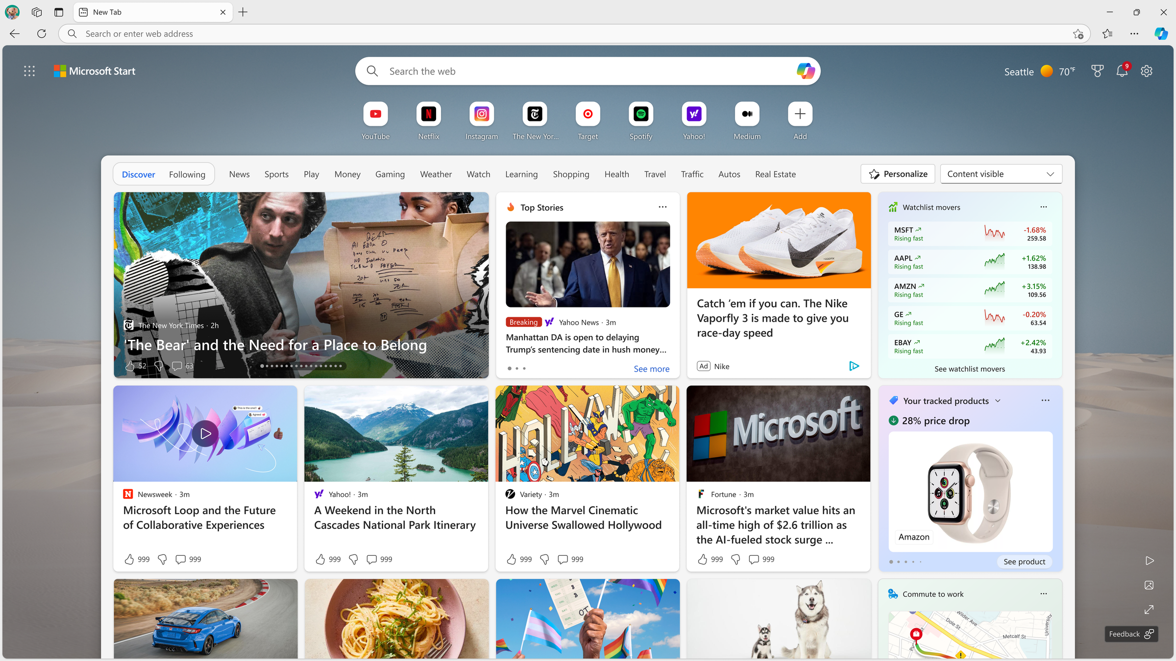1176x661 pixels.
Task: Click the Personalize button
Action: pyautogui.click(x=898, y=174)
